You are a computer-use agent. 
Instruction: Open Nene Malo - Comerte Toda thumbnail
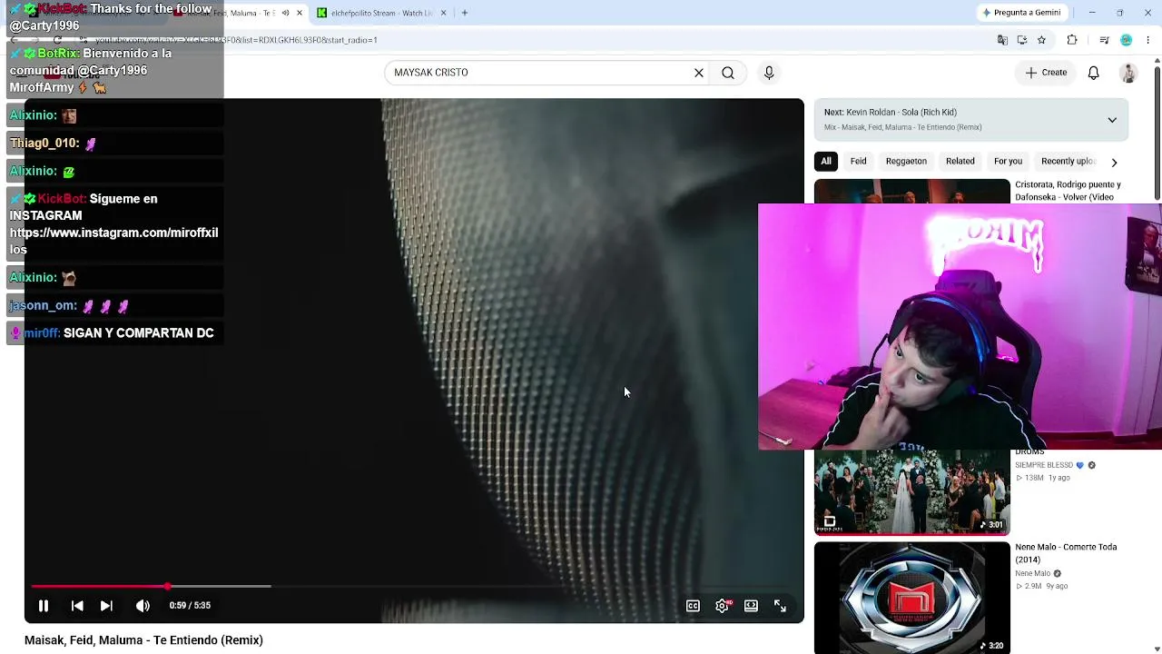click(x=911, y=598)
